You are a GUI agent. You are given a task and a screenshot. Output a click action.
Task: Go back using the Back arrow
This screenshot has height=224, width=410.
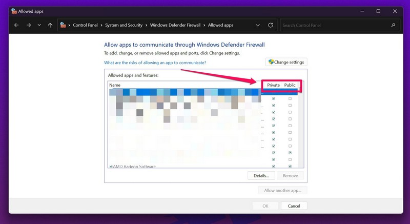pos(16,25)
